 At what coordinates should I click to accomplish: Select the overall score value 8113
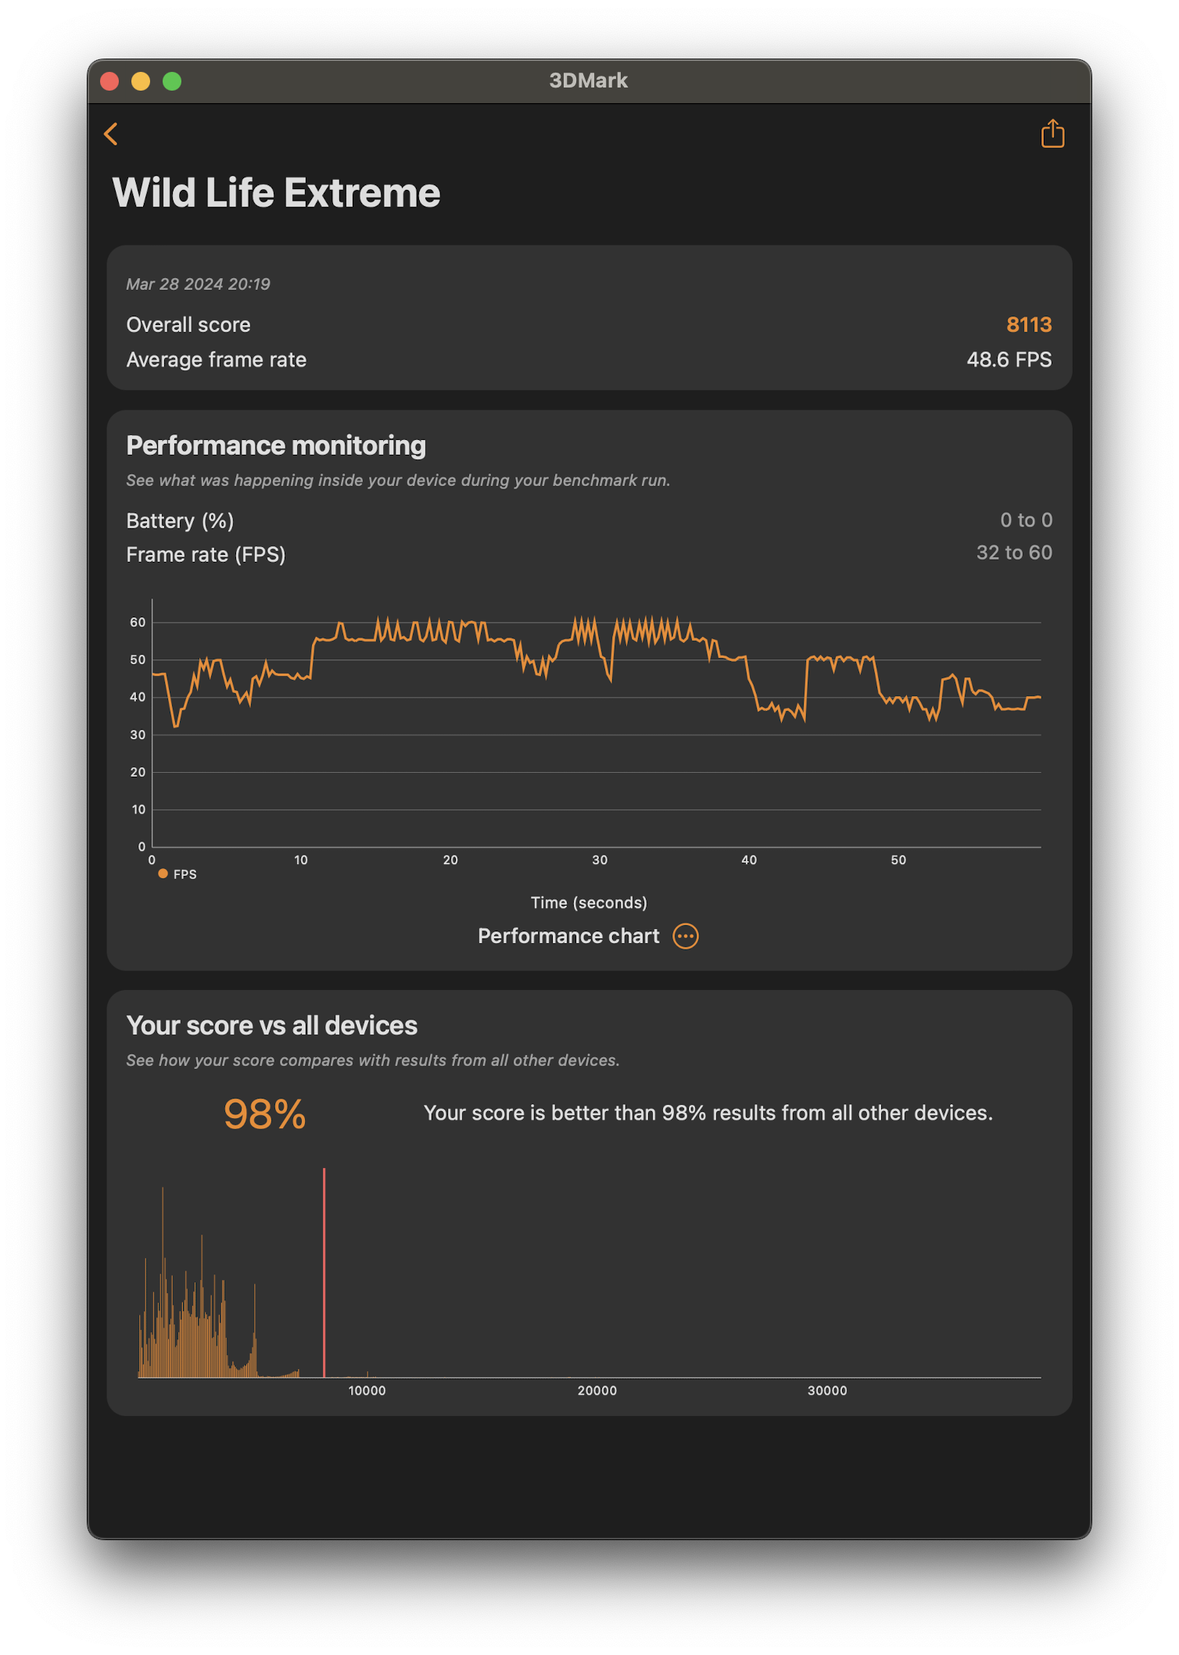1028,324
